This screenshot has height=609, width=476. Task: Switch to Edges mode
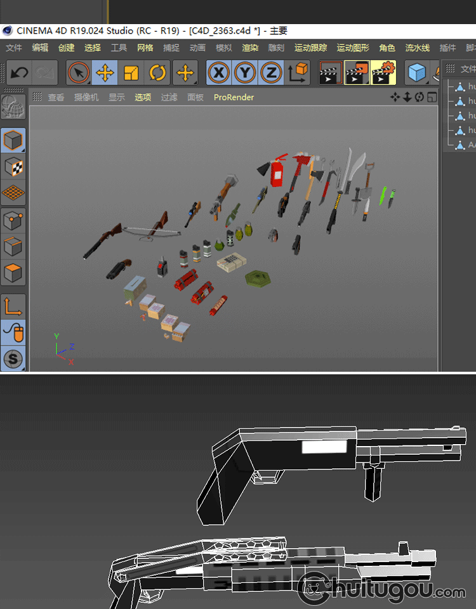(x=13, y=247)
